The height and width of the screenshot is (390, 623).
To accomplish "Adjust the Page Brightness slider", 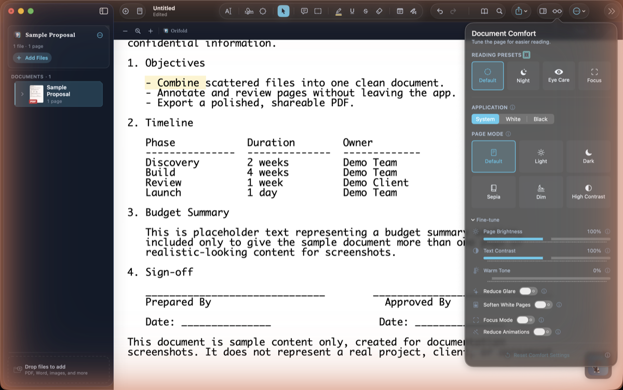I will click(x=546, y=239).
